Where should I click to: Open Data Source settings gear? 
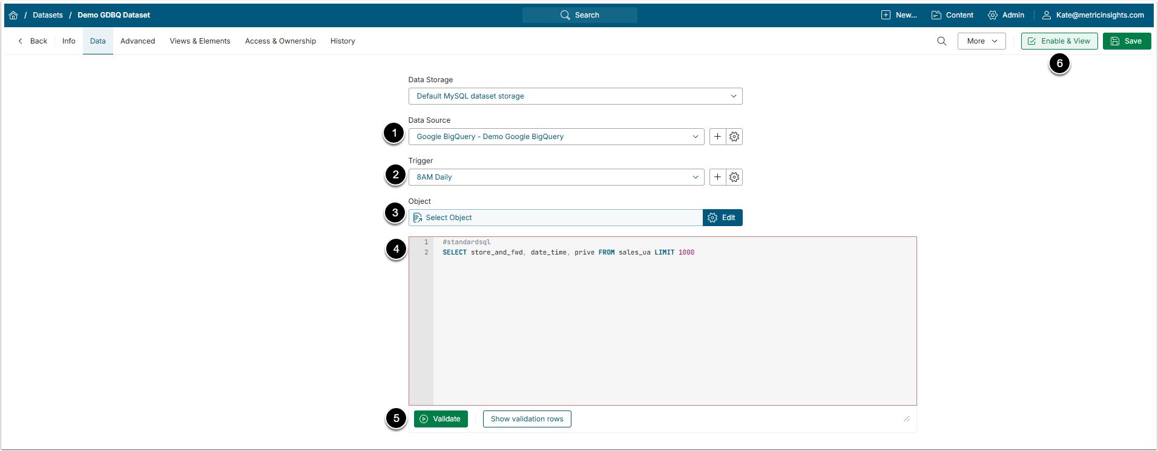(x=734, y=137)
